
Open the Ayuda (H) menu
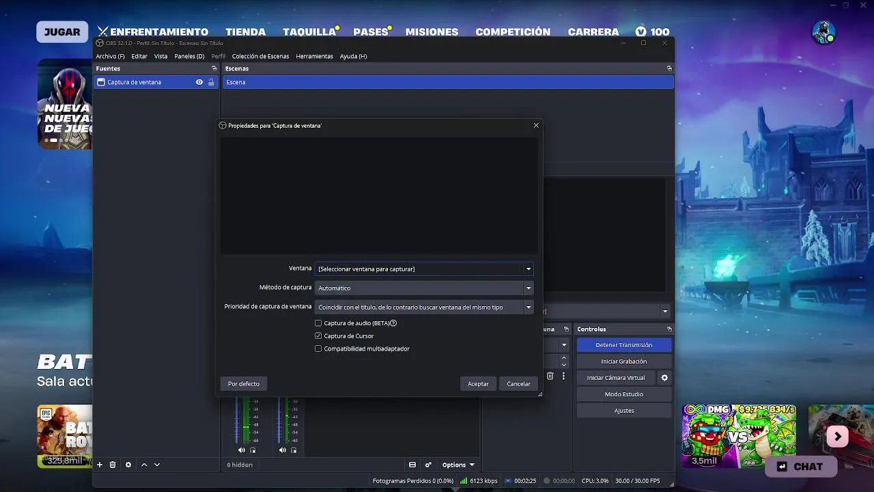pyautogui.click(x=353, y=56)
